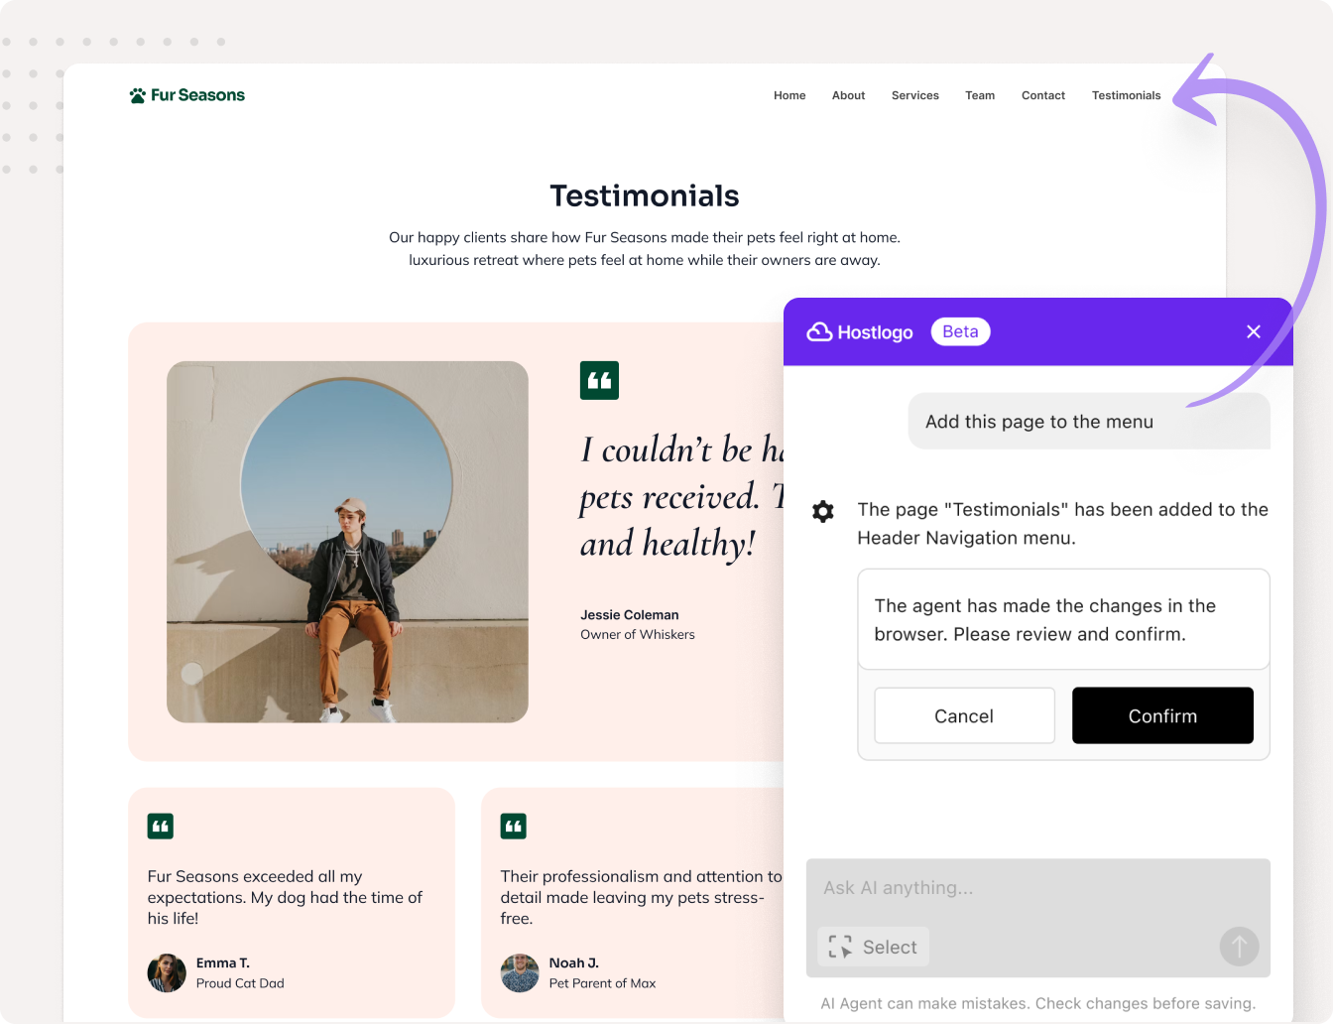Viewport: 1333px width, 1024px height.
Task: Close the Hostlogo chat panel
Action: (1254, 331)
